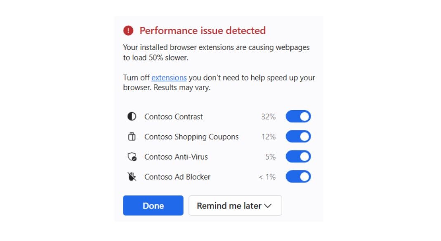The height and width of the screenshot is (241, 441).
Task: Select the Contoso Shopping Coupons label
Action: coord(191,137)
